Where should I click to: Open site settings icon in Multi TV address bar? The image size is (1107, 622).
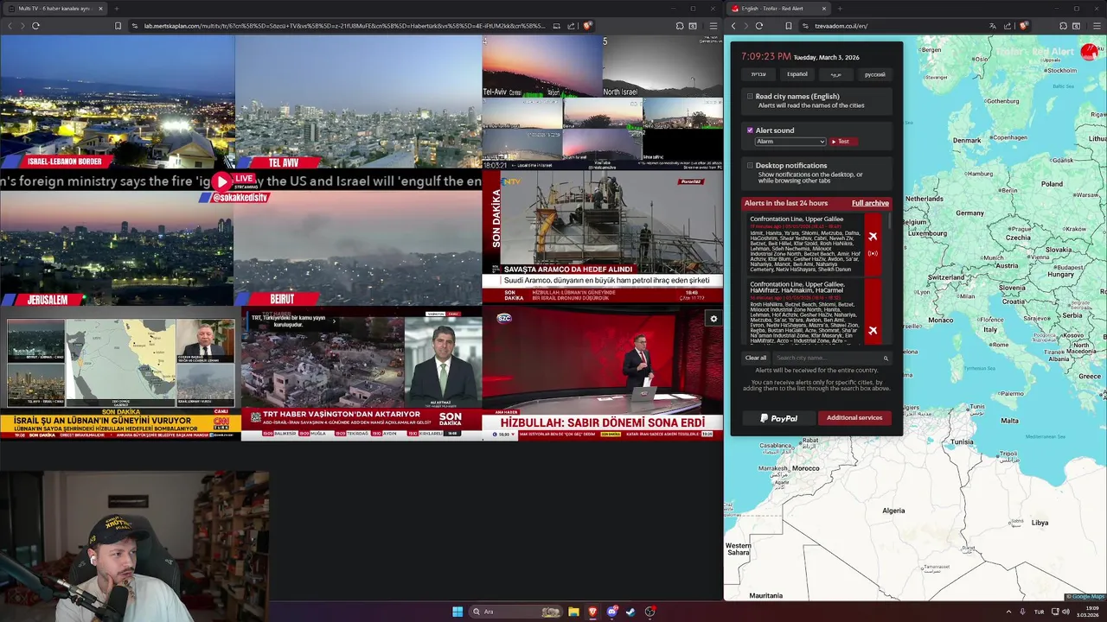[x=135, y=26]
